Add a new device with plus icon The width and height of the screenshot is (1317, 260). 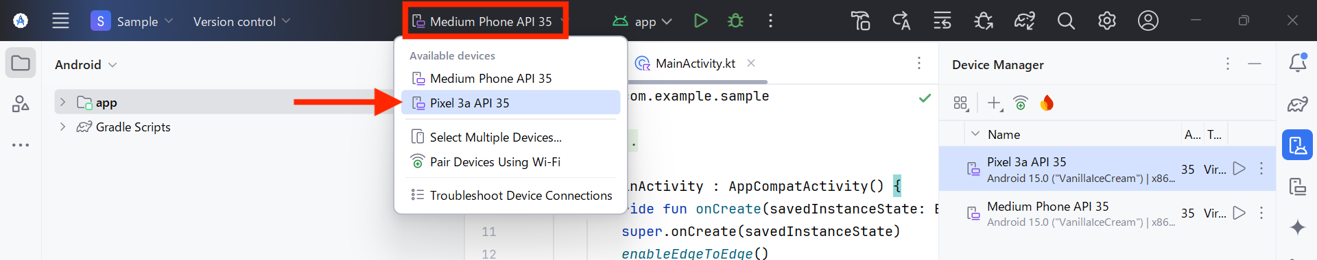pos(995,103)
